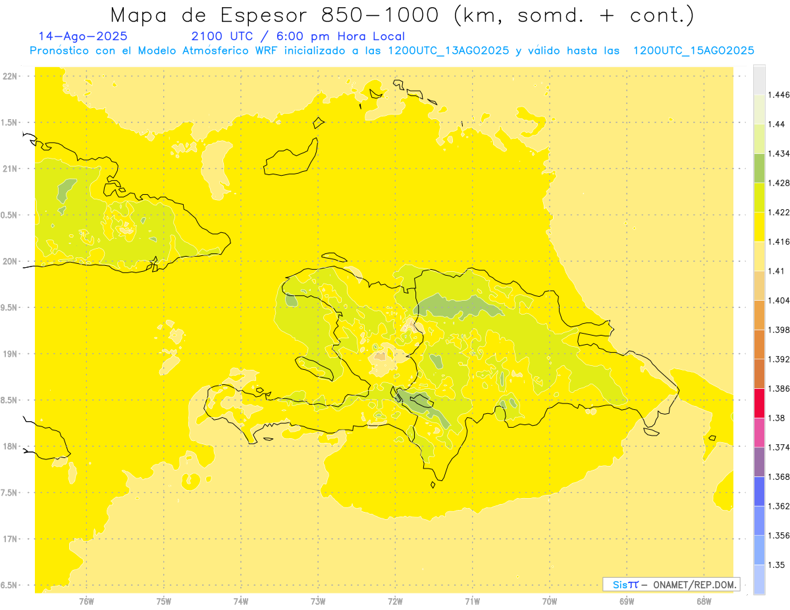Click the '1.362' colorbar value
The image size is (790, 610).
[778, 506]
